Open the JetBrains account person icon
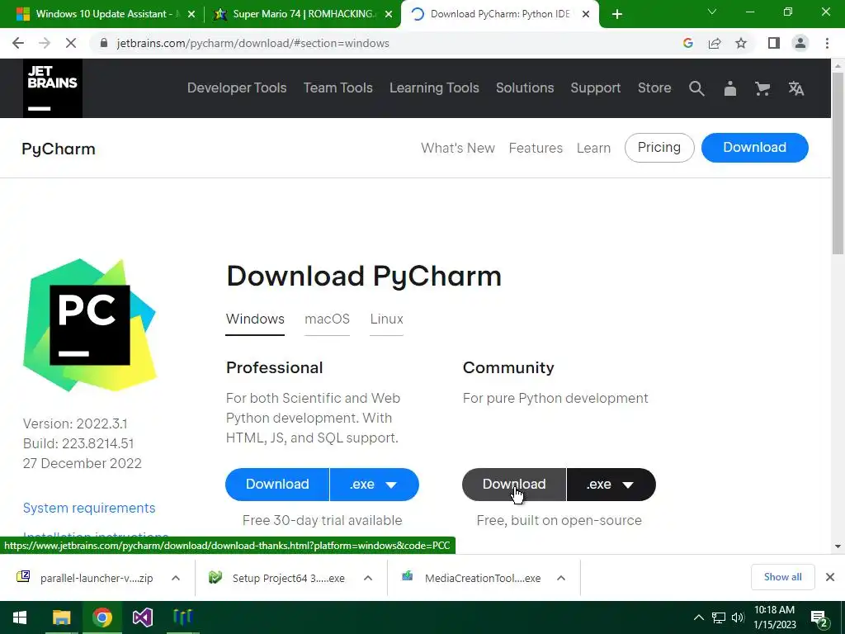This screenshot has height=634, width=845. click(x=729, y=88)
